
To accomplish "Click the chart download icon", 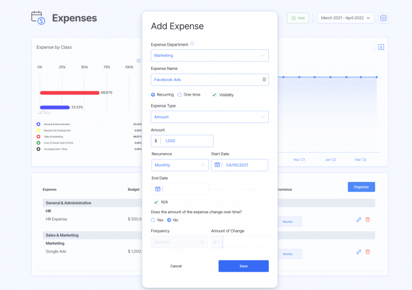I will click(381, 47).
